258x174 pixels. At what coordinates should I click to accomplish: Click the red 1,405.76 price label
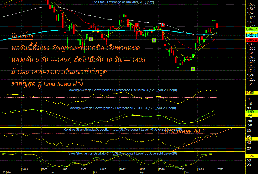click(x=252, y=40)
